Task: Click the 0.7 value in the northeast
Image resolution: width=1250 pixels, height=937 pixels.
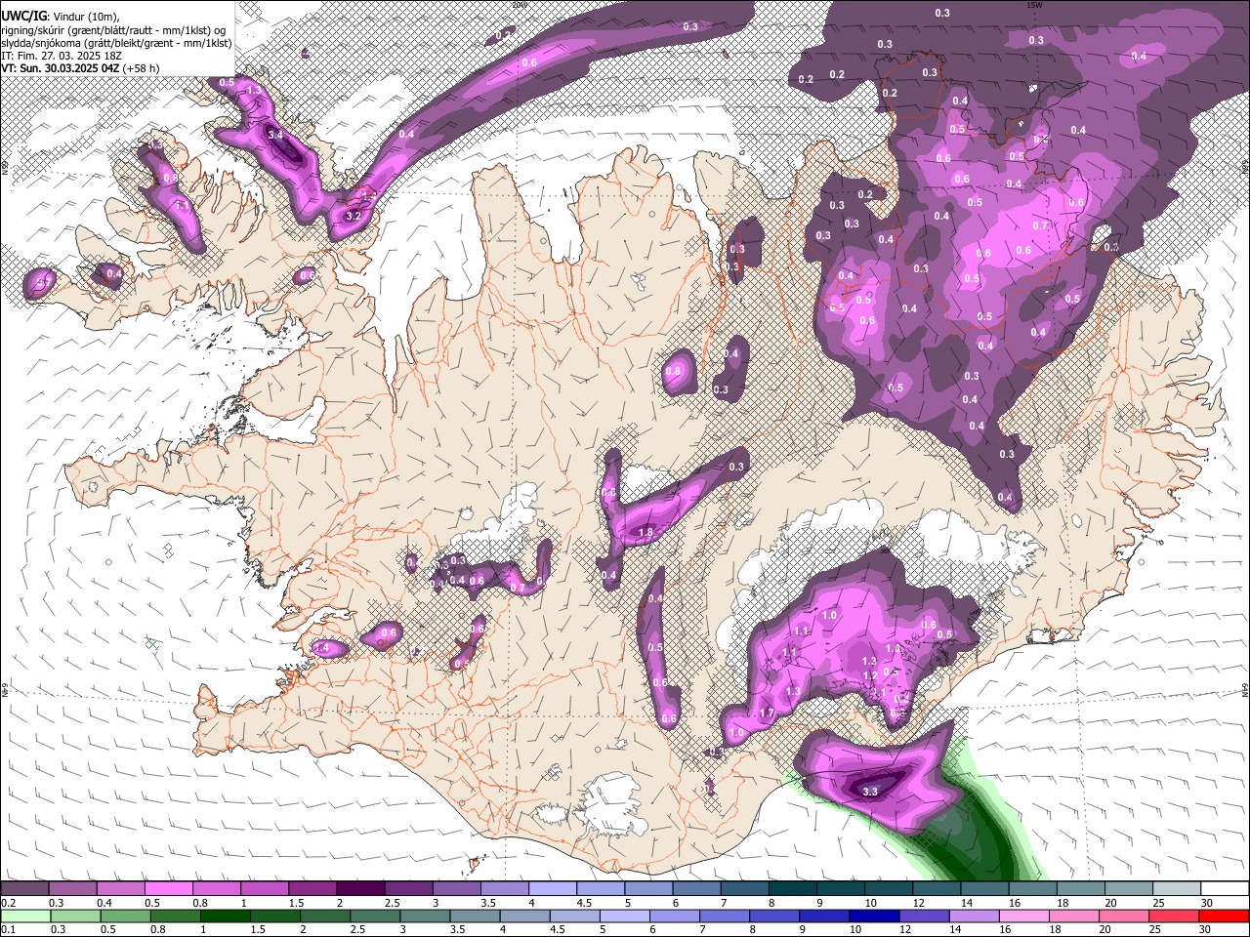Action: [1040, 225]
